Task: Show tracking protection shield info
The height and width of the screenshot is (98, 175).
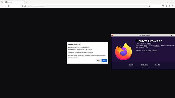Action: tap(23, 6)
